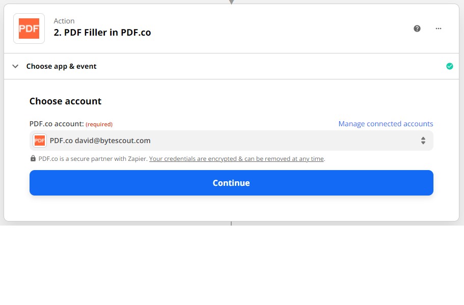This screenshot has width=464, height=305.
Task: Click the green checkmark status icon
Action: (x=450, y=66)
